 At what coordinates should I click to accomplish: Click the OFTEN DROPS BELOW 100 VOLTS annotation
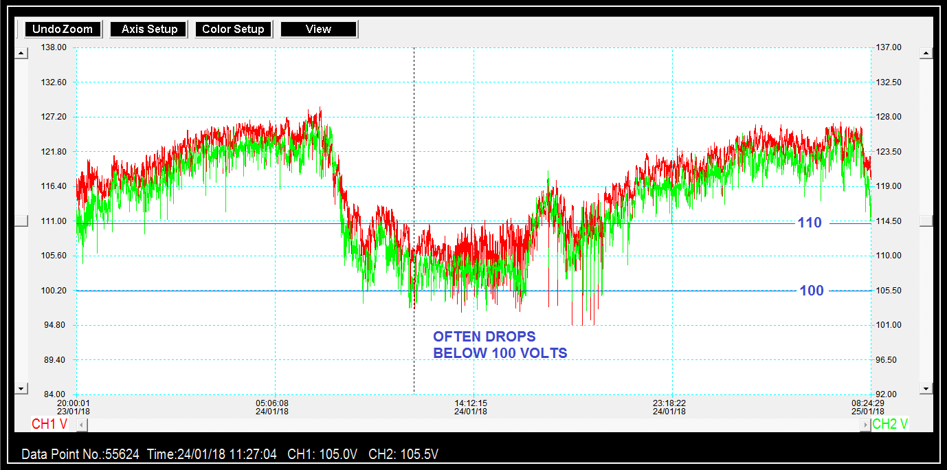[x=500, y=345]
